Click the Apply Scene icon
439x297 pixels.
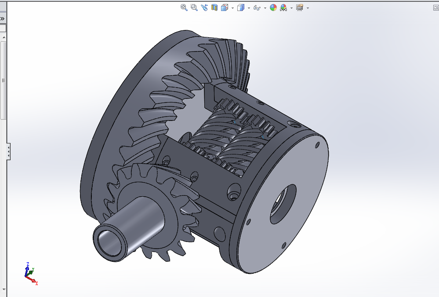pos(283,7)
